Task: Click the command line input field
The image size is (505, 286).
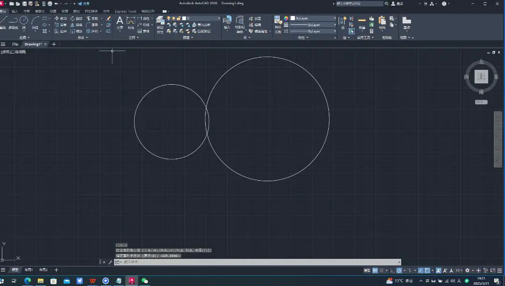Action: tap(258, 262)
